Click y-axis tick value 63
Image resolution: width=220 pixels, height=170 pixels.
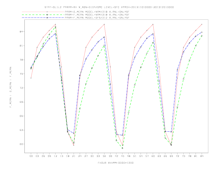[x=21, y=130]
